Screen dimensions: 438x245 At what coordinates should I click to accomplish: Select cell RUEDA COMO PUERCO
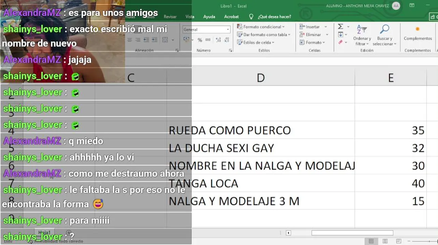(261, 130)
